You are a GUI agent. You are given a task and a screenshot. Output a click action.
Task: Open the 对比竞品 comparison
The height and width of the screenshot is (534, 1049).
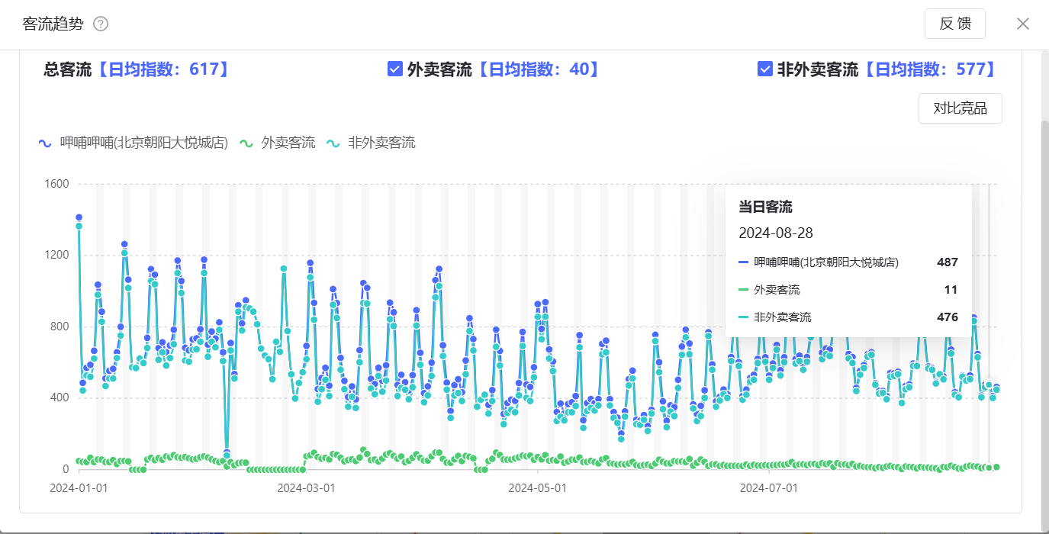pyautogui.click(x=960, y=108)
